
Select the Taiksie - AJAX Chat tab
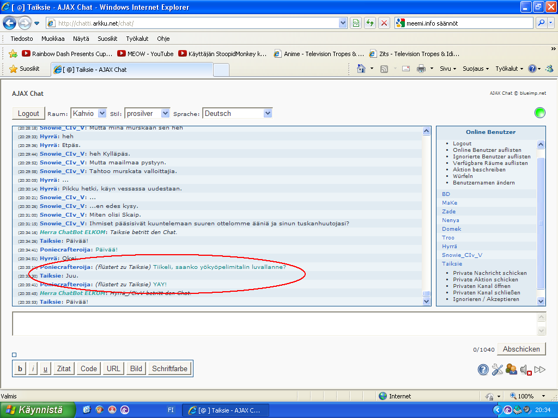click(x=132, y=70)
